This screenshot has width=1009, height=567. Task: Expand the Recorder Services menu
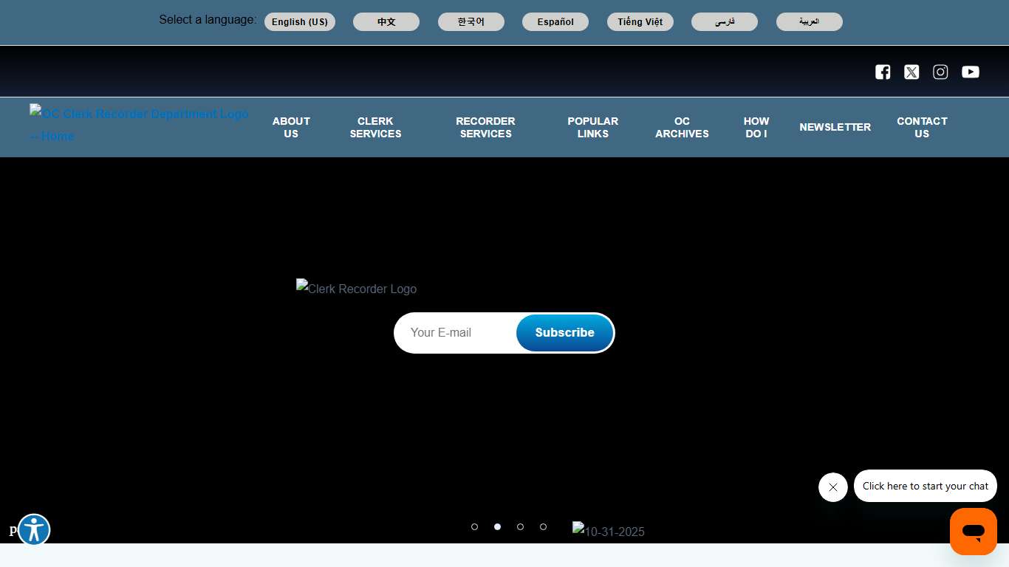click(485, 127)
